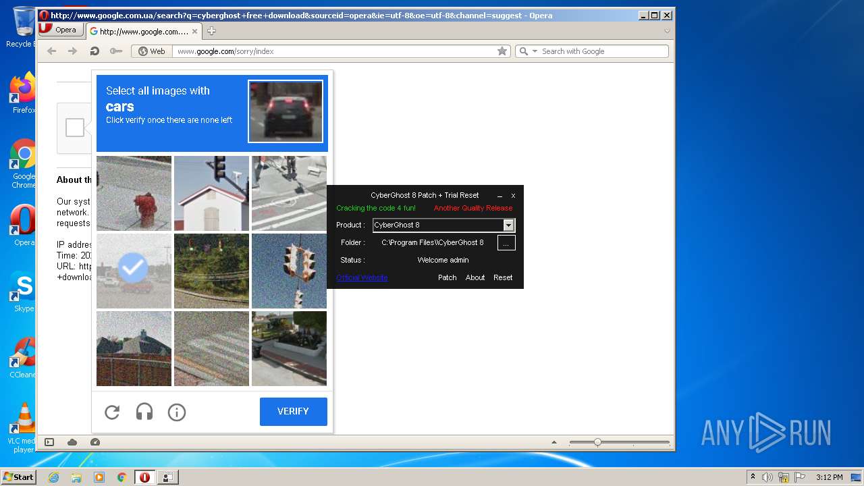The width and height of the screenshot is (864, 486).
Task: Open Chrome from the taskbar
Action: [x=122, y=477]
